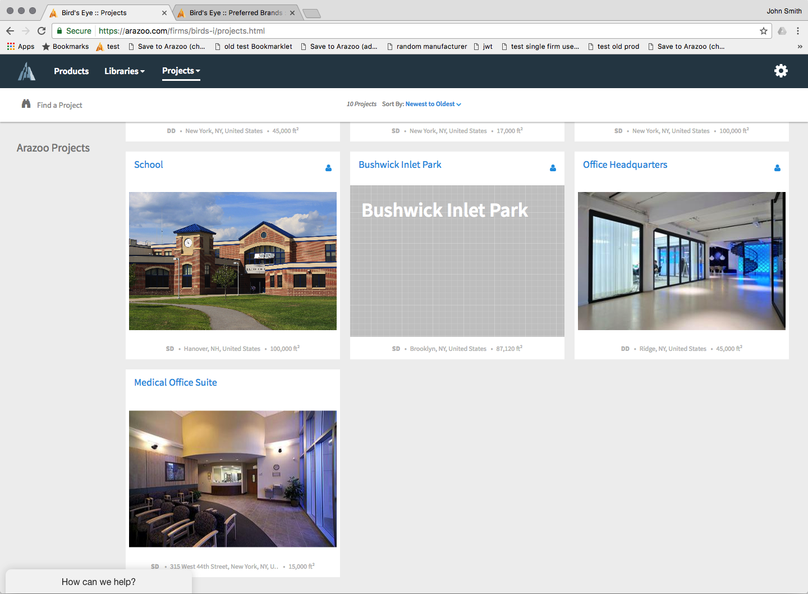Open the Medical Office Suite project
This screenshot has height=594, width=808.
point(175,382)
